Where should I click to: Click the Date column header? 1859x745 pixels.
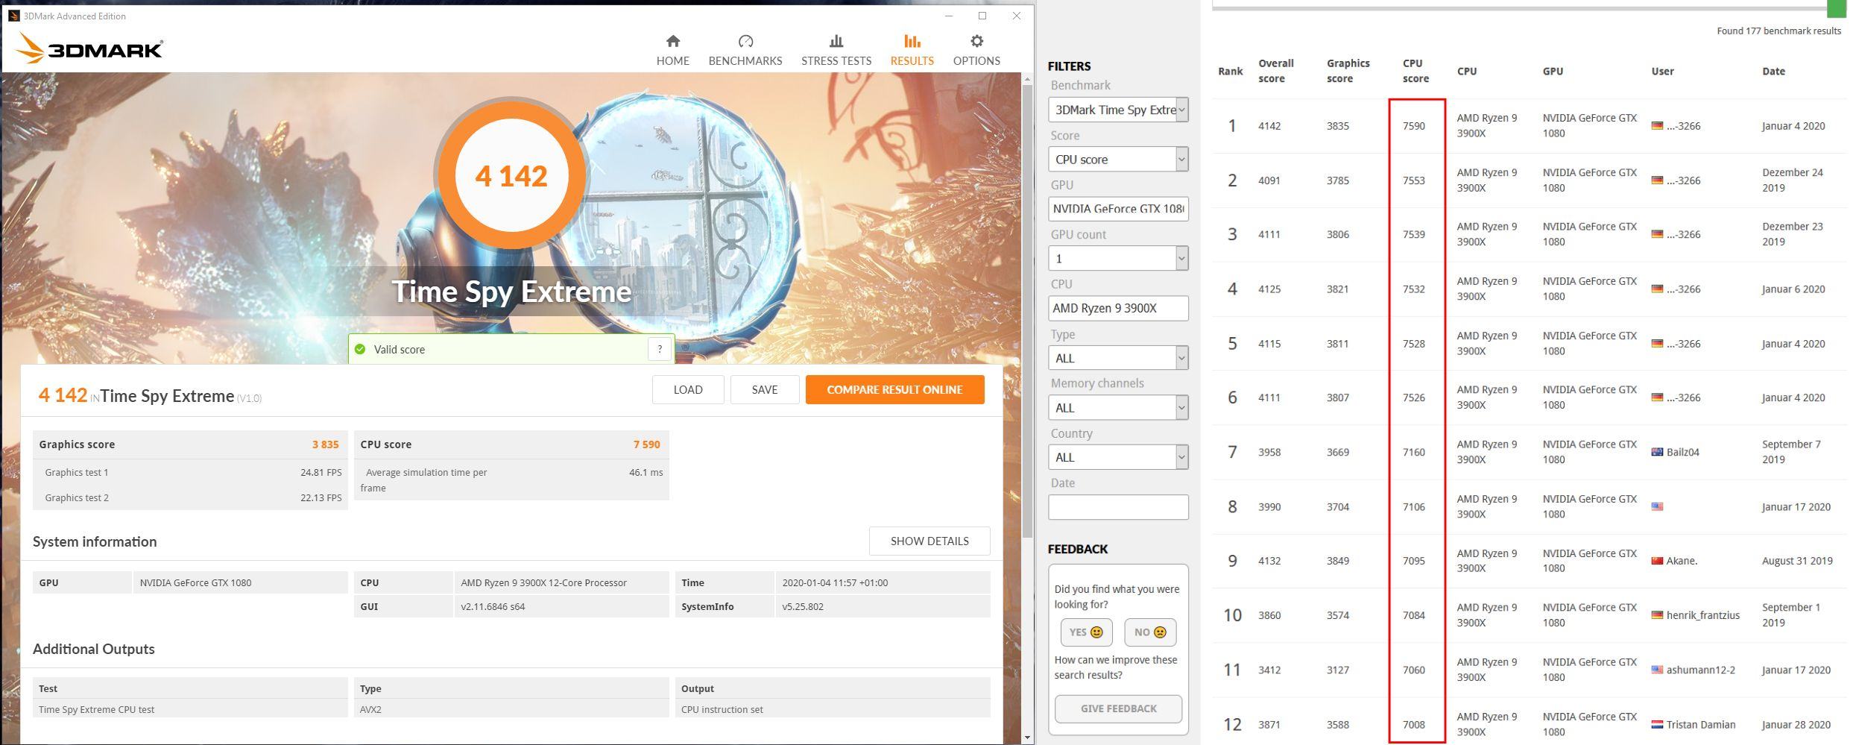(x=1773, y=72)
